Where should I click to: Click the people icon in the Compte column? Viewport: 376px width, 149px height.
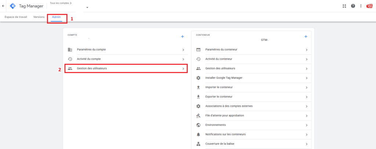point(70,69)
